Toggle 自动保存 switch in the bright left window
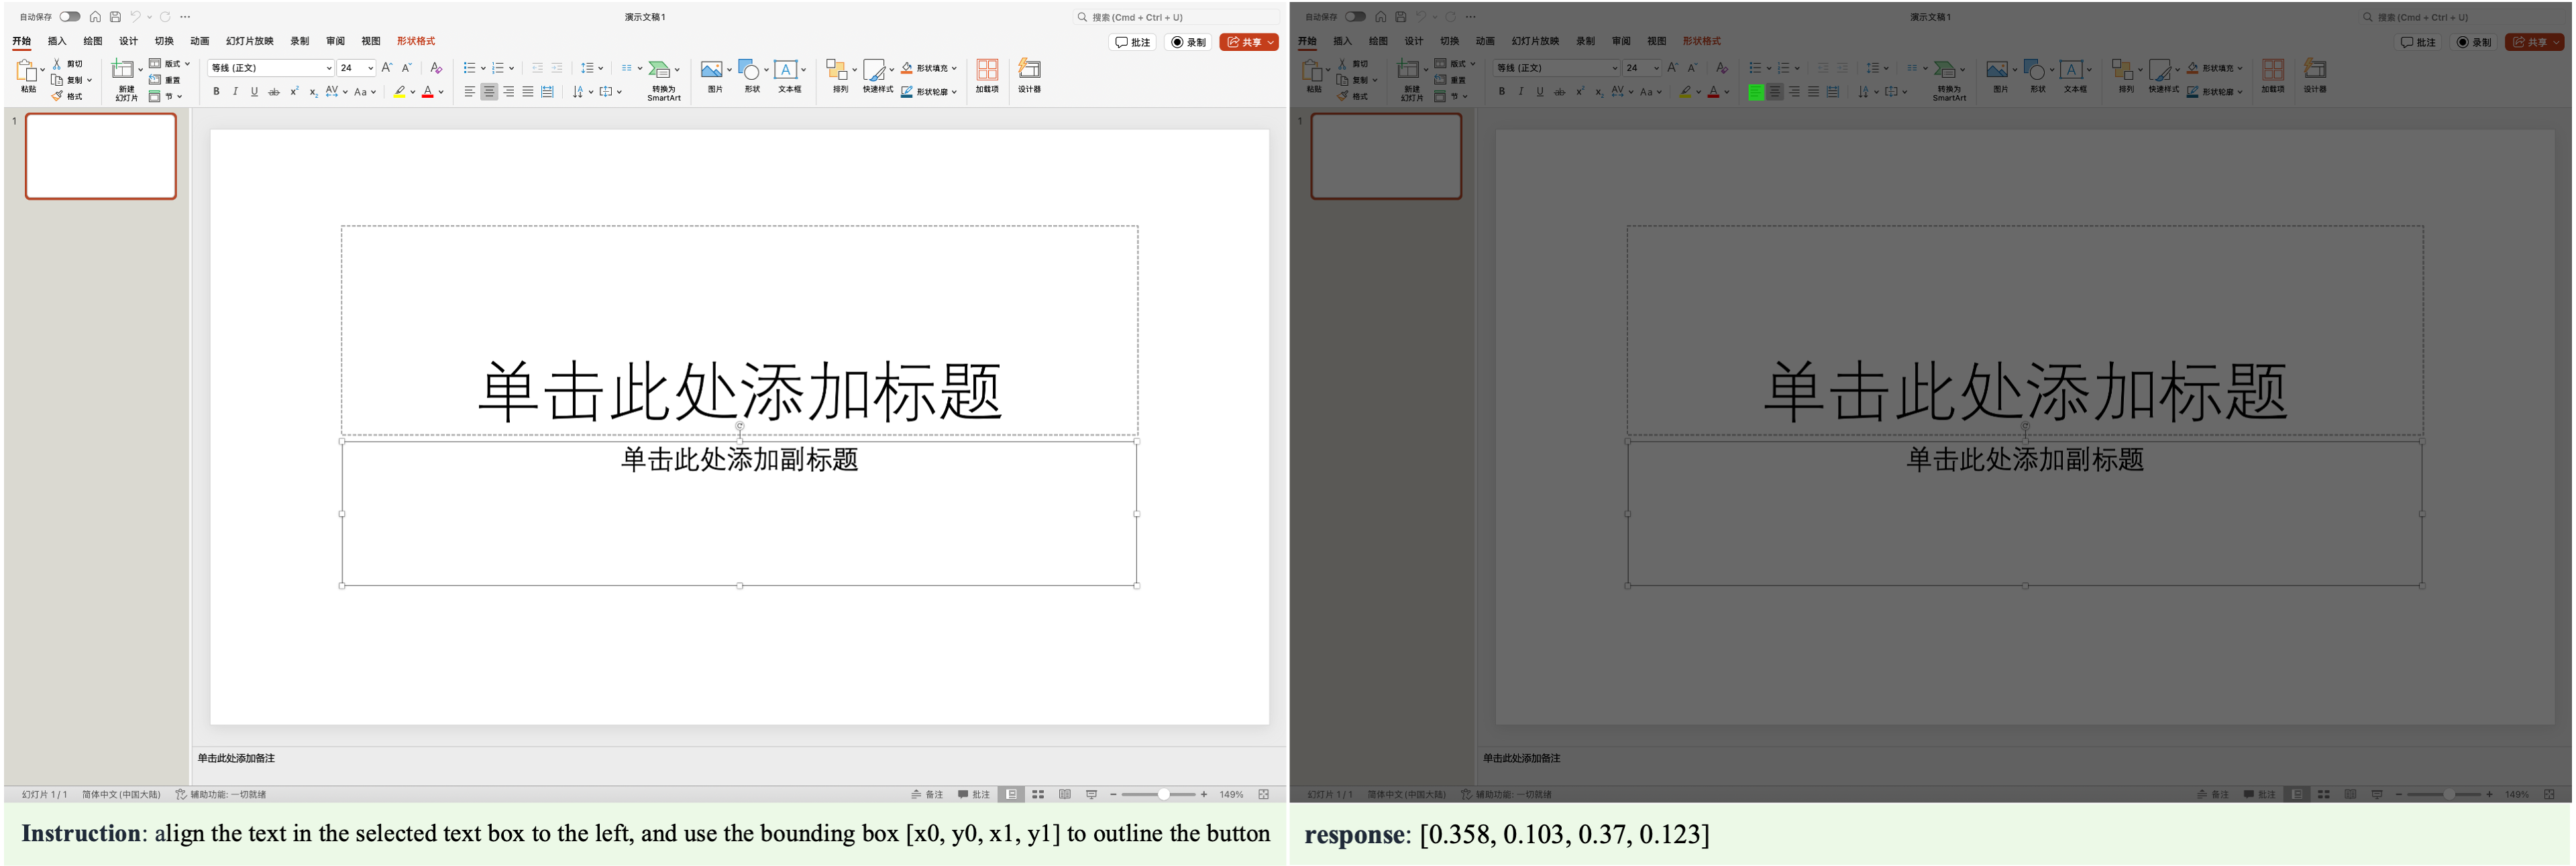Image resolution: width=2576 pixels, height=866 pixels. click(69, 16)
